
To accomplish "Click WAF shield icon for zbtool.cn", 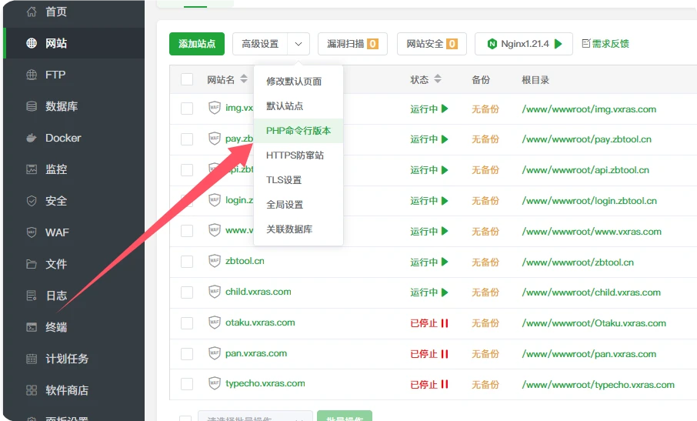I will (215, 261).
